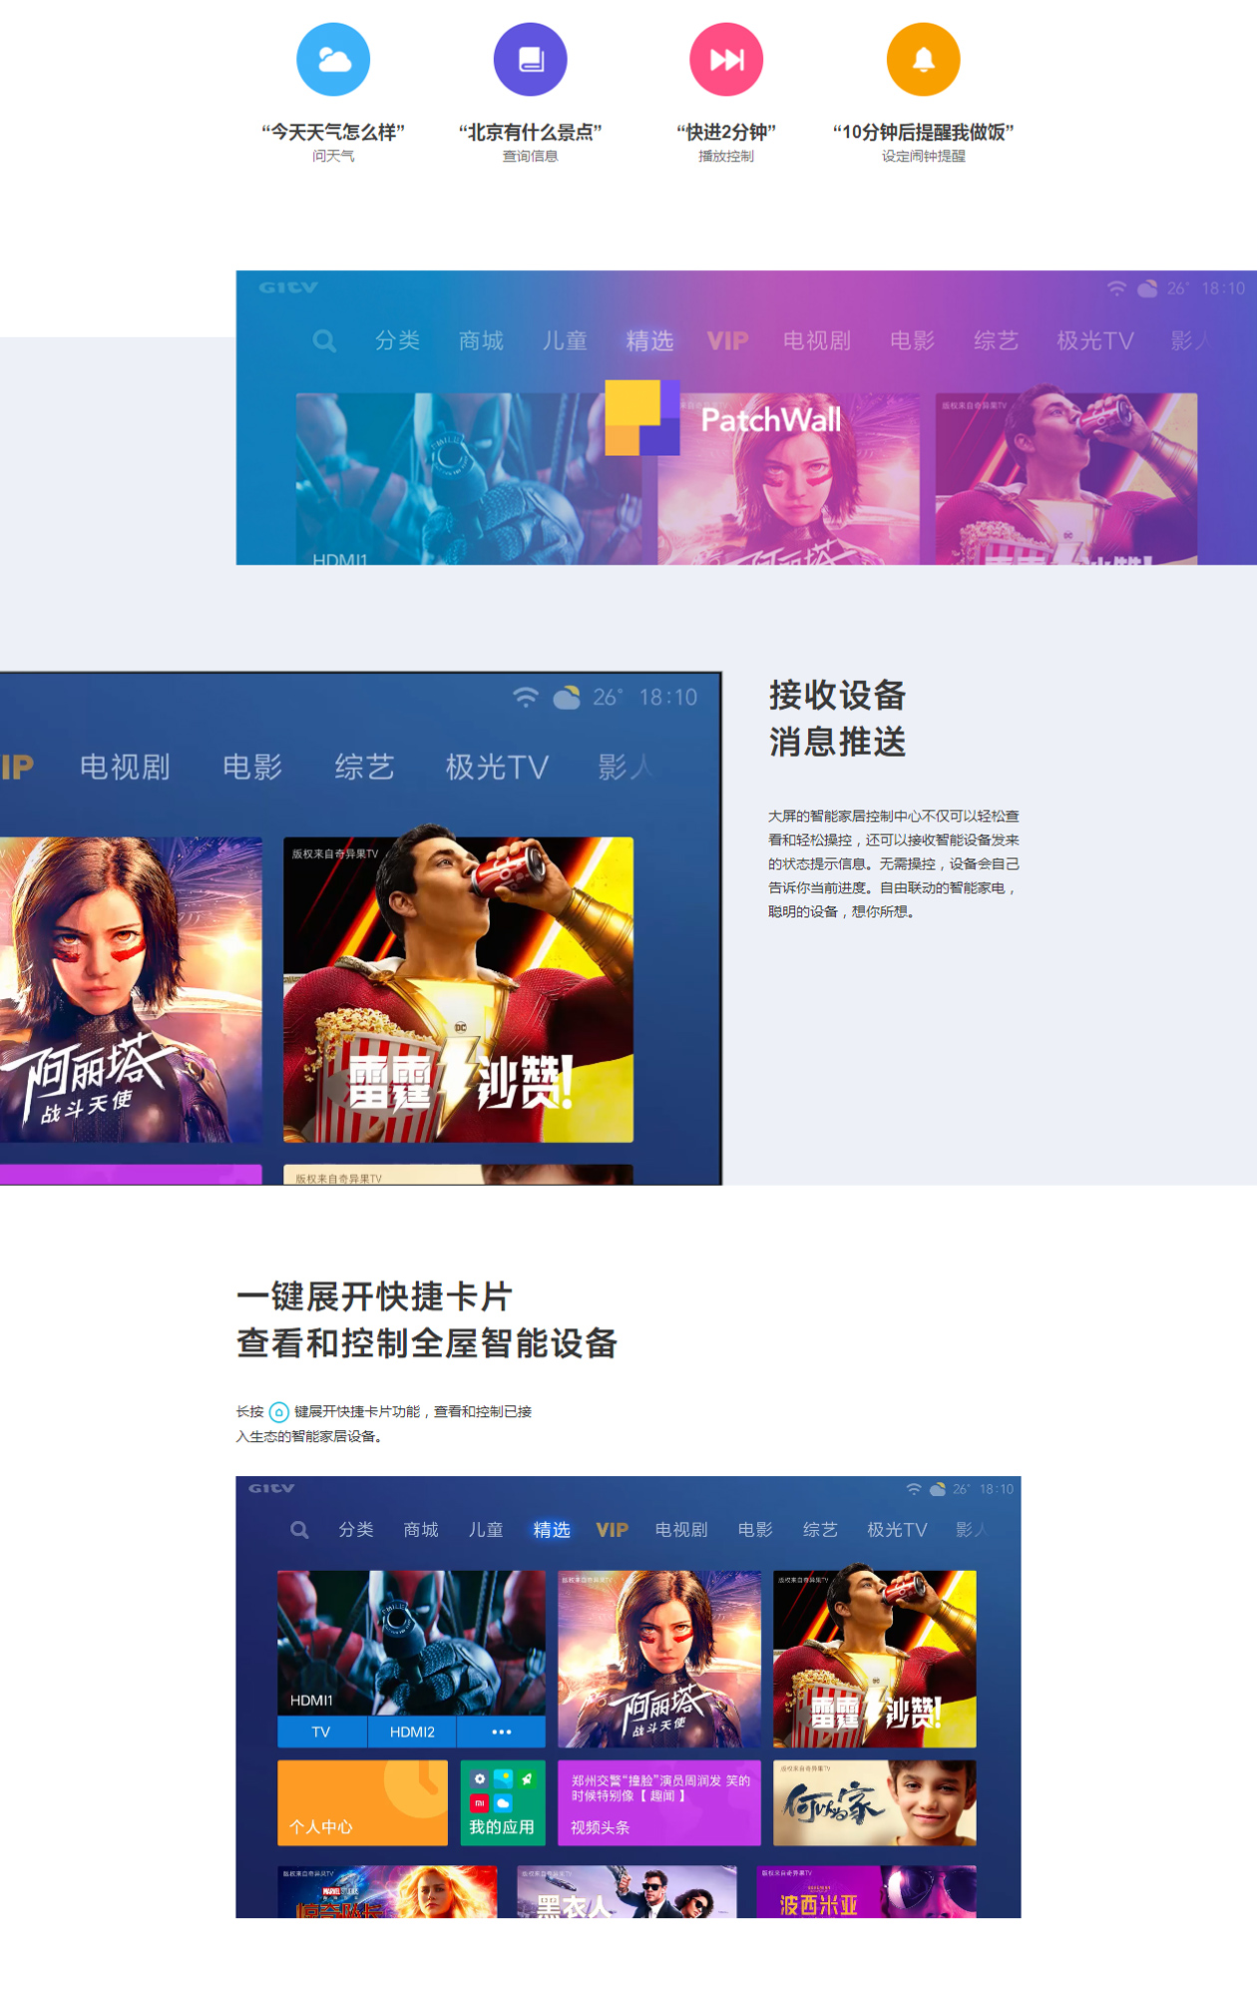Click the purple book information query icon
The width and height of the screenshot is (1257, 1994).
[530, 60]
